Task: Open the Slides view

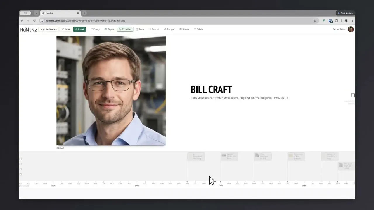Action: 184,29
